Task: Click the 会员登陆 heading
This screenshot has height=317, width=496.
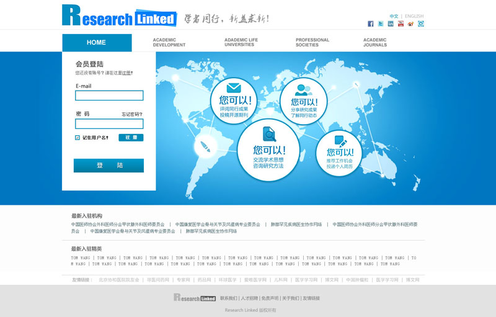Action: pos(89,64)
